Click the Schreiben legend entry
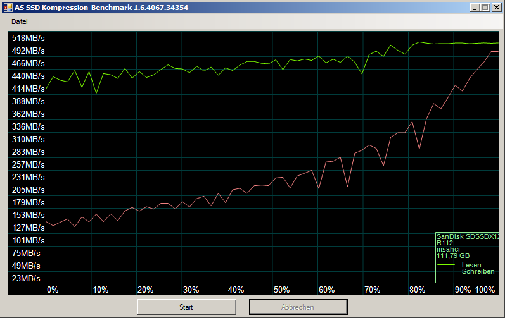The image size is (505, 318). [478, 271]
